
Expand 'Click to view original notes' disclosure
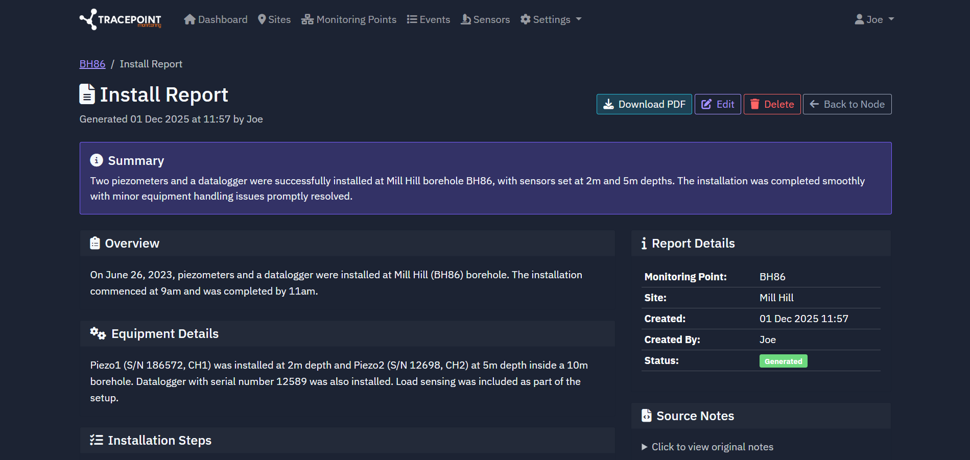click(712, 447)
